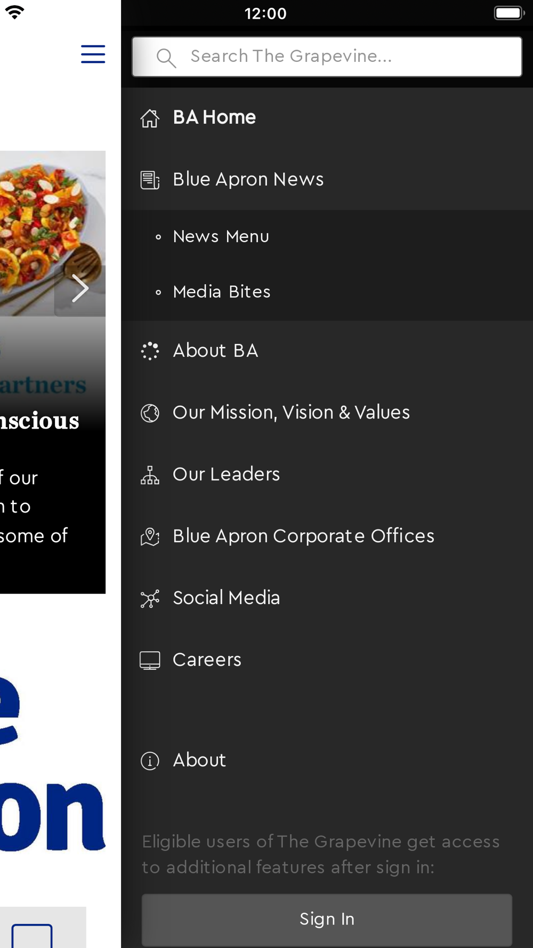Viewport: 533px width, 948px height.
Task: Tap the hamburger menu icon
Action: point(93,54)
